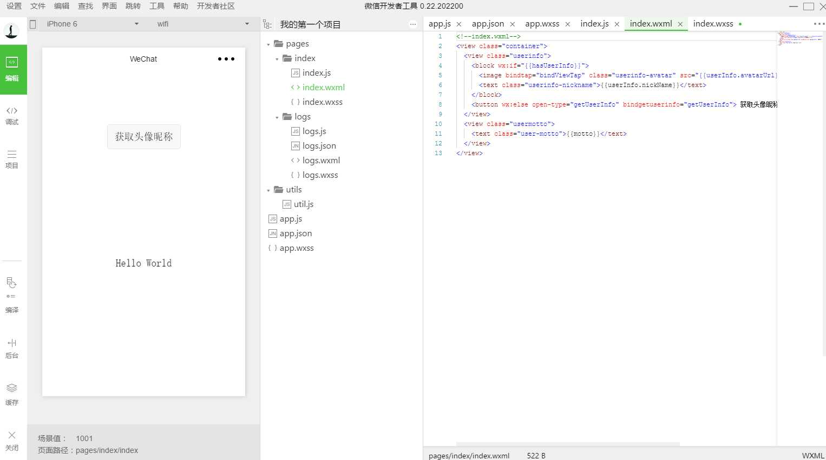Collapse the index folder

point(277,59)
